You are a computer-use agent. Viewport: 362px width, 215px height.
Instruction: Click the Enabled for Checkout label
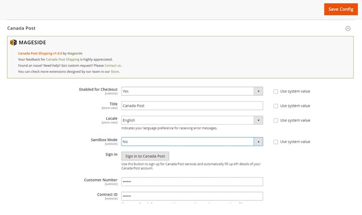[98, 89]
